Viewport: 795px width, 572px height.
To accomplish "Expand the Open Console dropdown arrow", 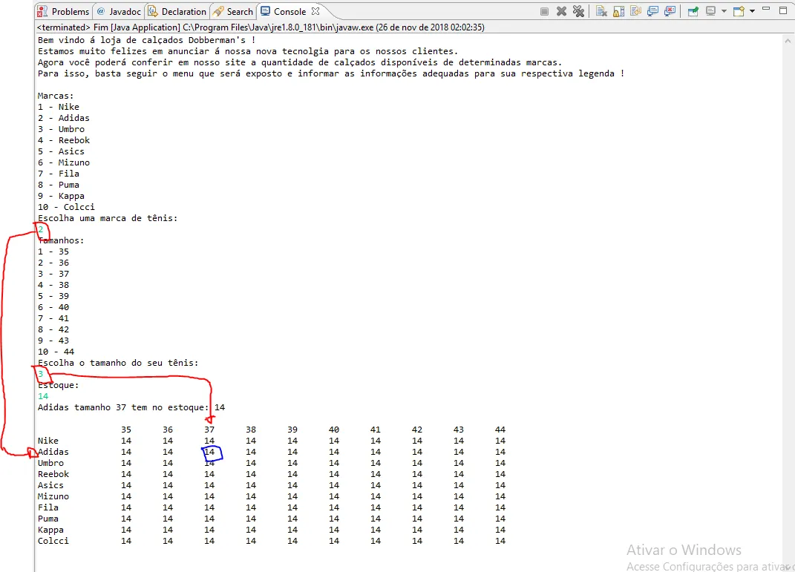I will pyautogui.click(x=753, y=11).
